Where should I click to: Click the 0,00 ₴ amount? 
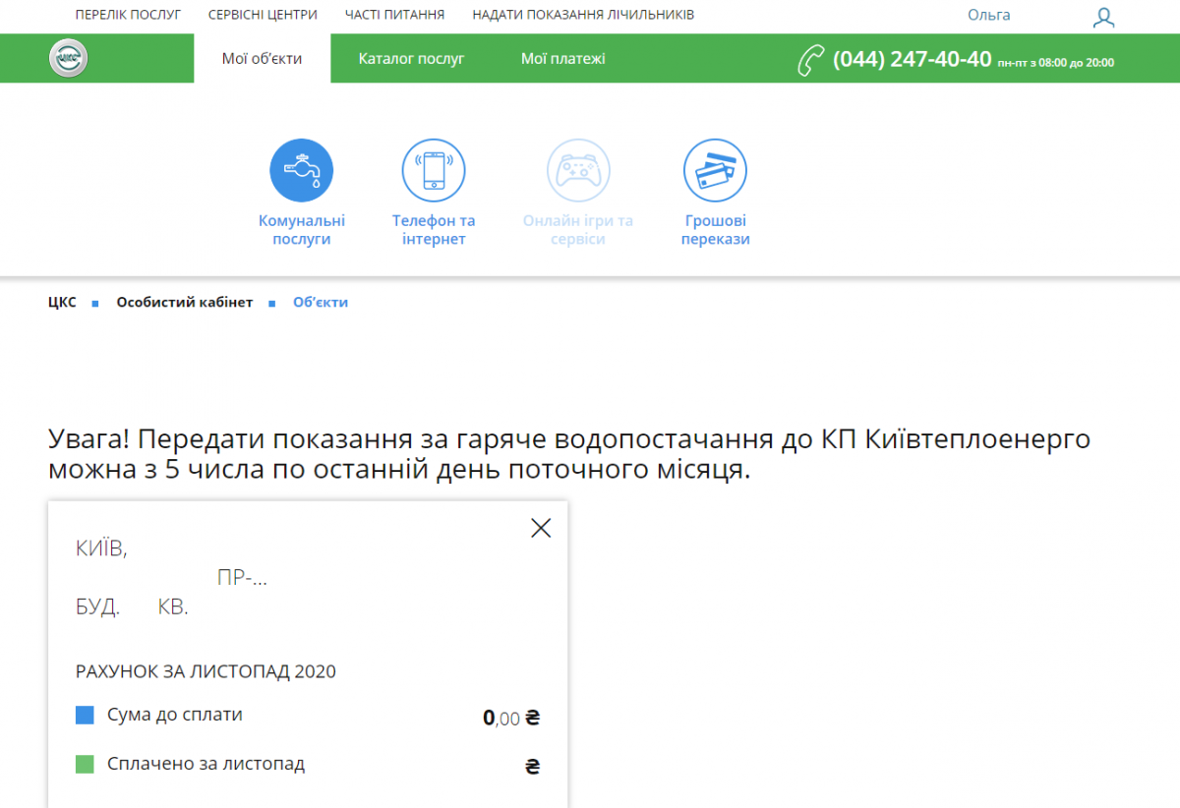pos(511,718)
